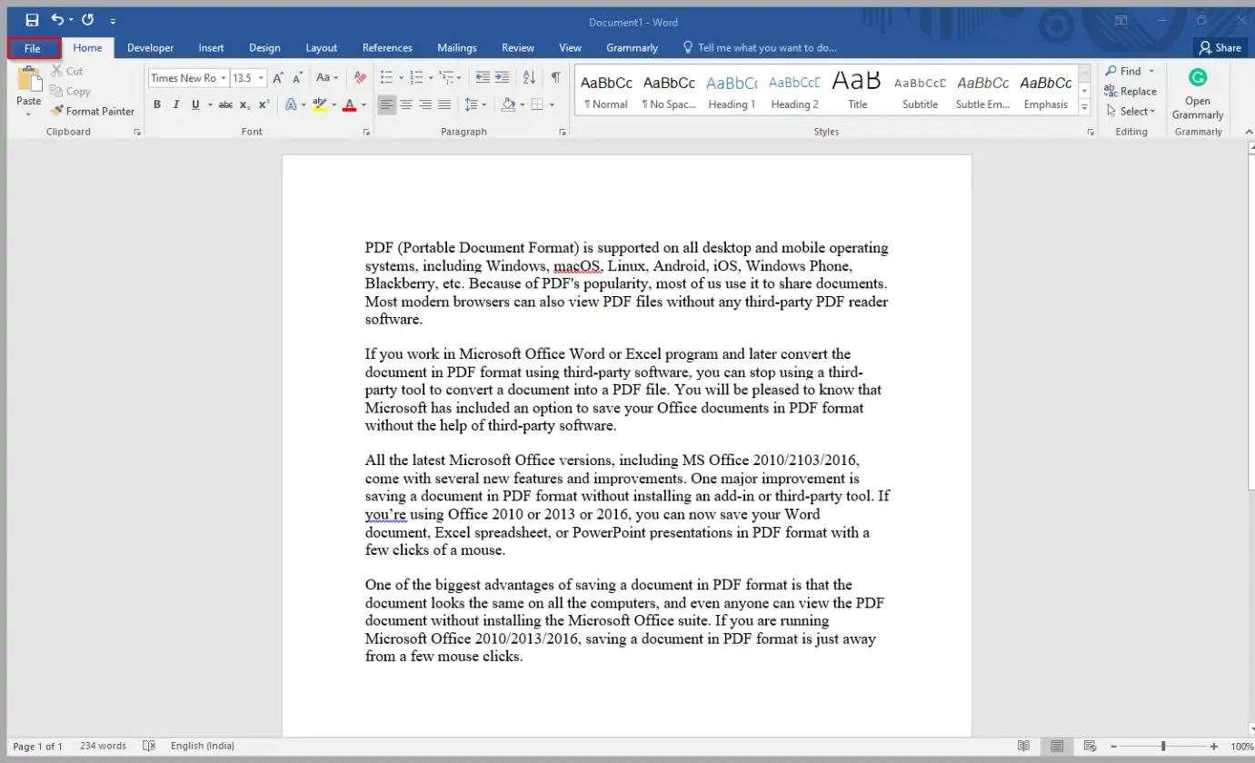1255x763 pixels.
Task: Decrease the font size
Action: click(x=297, y=78)
